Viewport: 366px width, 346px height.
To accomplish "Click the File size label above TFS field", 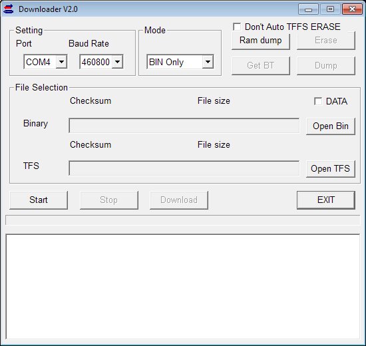I will point(214,145).
